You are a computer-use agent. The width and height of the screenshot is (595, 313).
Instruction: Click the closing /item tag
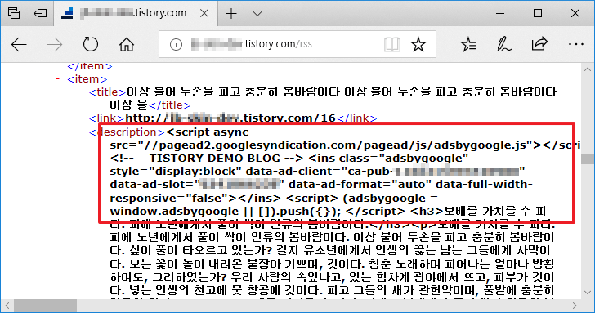coord(90,66)
